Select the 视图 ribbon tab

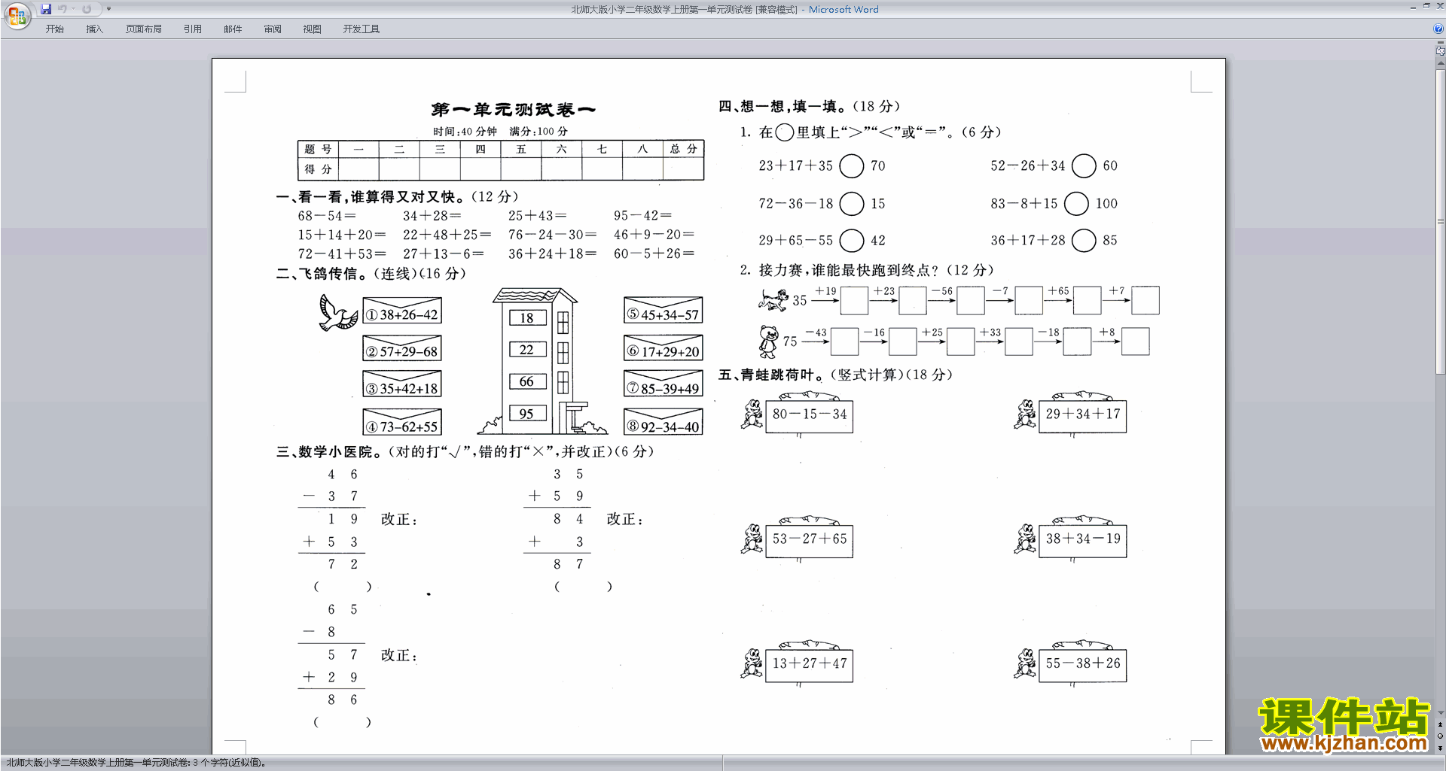(x=313, y=29)
